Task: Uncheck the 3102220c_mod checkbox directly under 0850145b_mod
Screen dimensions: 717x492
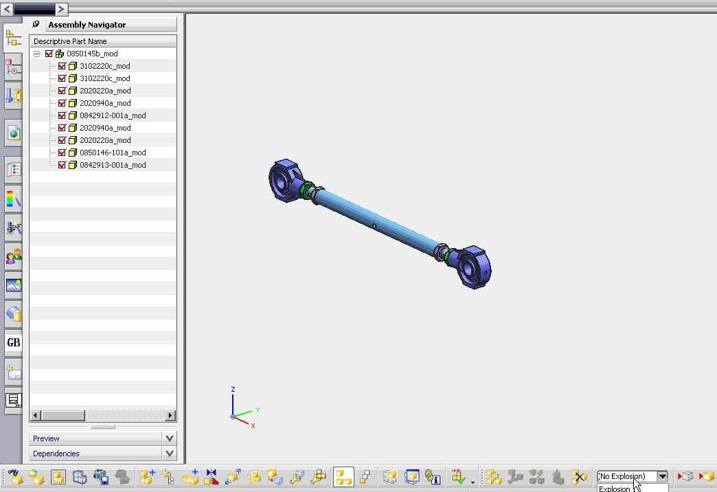Action: tap(62, 66)
